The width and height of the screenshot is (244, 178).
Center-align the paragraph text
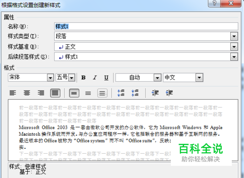(x=27, y=93)
